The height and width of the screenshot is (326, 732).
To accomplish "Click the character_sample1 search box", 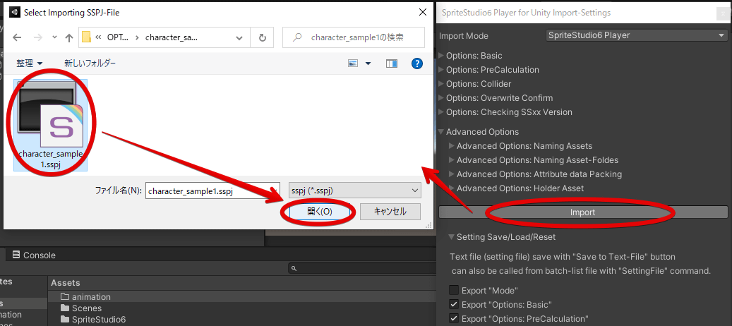I will pyautogui.click(x=354, y=37).
